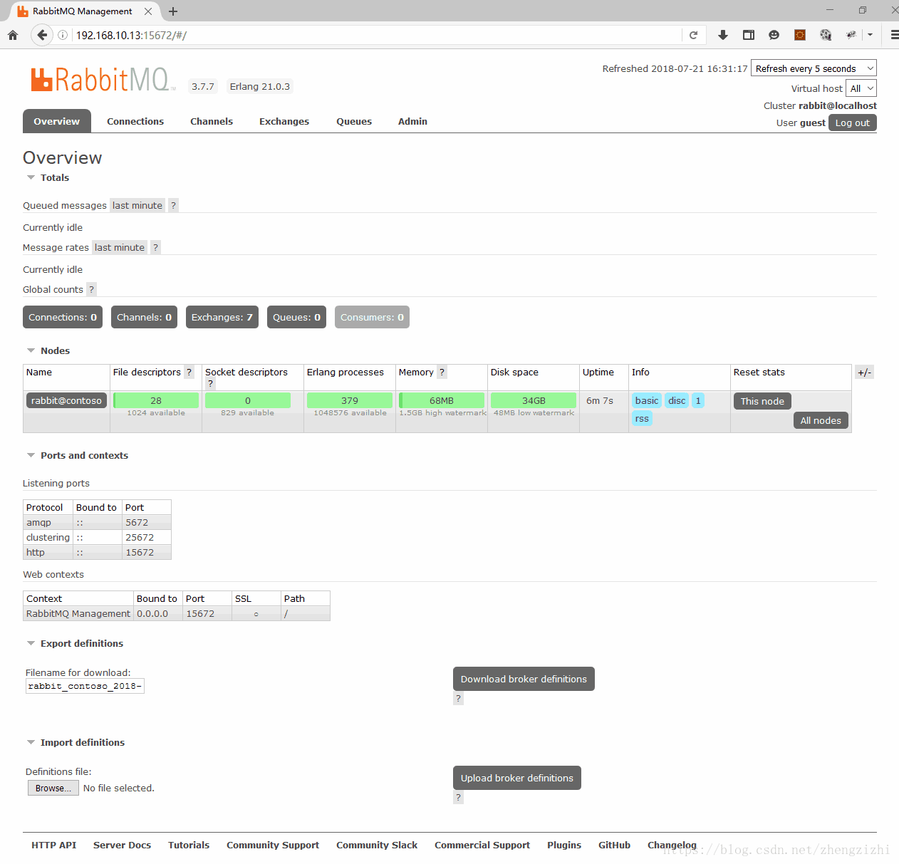
Task: Open the Virtual host dropdown
Action: pyautogui.click(x=861, y=88)
